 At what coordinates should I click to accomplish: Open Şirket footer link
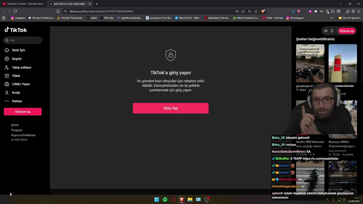[15, 125]
